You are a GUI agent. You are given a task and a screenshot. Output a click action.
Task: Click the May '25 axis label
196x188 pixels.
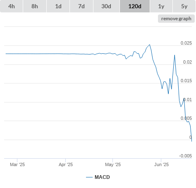point(113,164)
